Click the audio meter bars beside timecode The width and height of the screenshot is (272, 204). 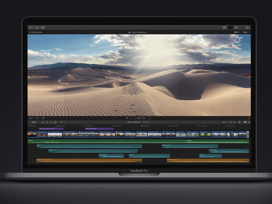coord(149,118)
